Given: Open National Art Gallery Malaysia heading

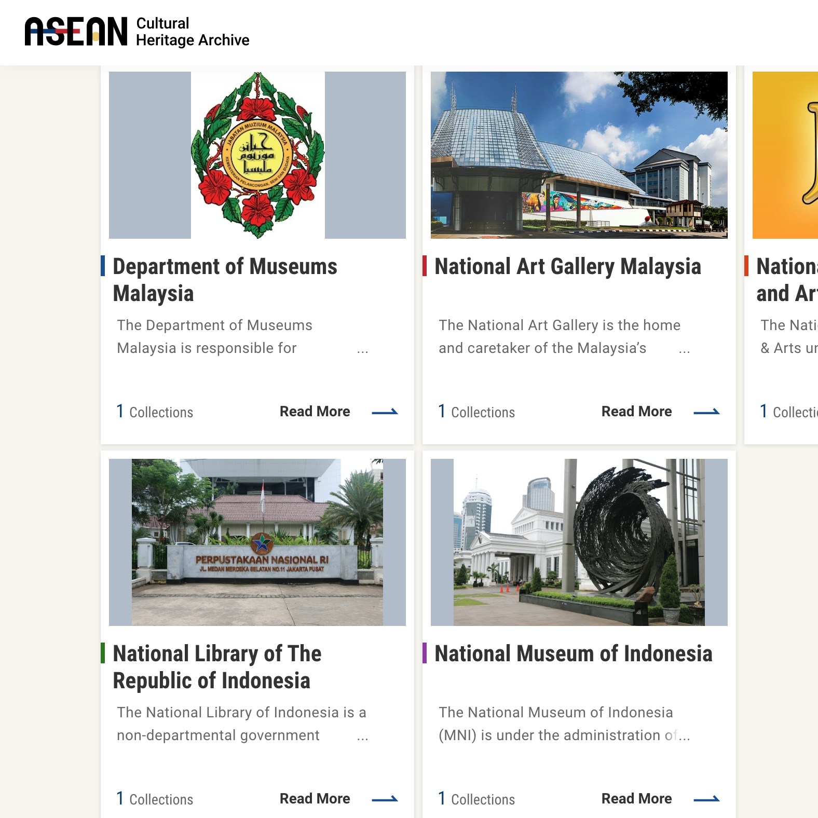Looking at the screenshot, I should 567,266.
